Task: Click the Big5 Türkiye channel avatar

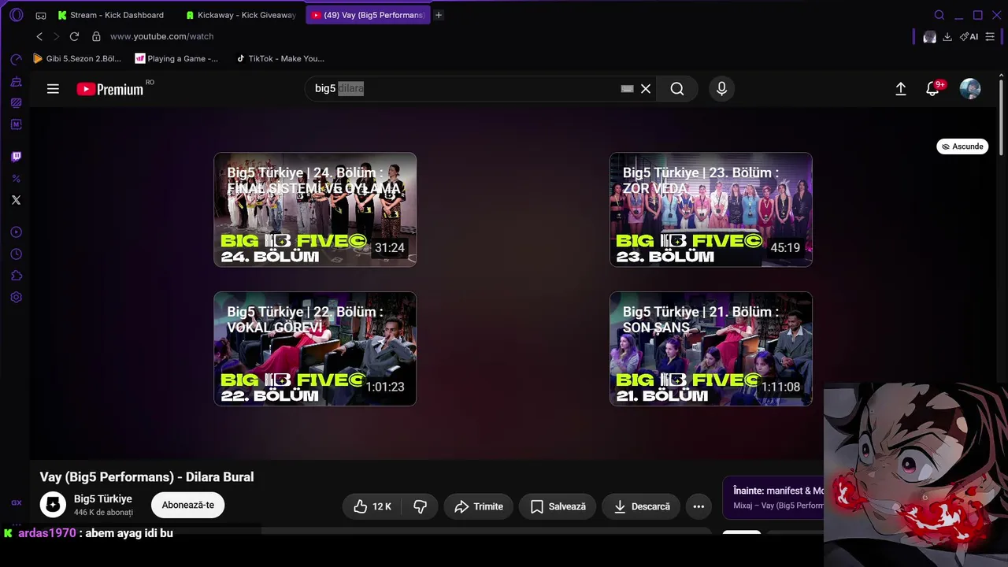Action: 54,505
